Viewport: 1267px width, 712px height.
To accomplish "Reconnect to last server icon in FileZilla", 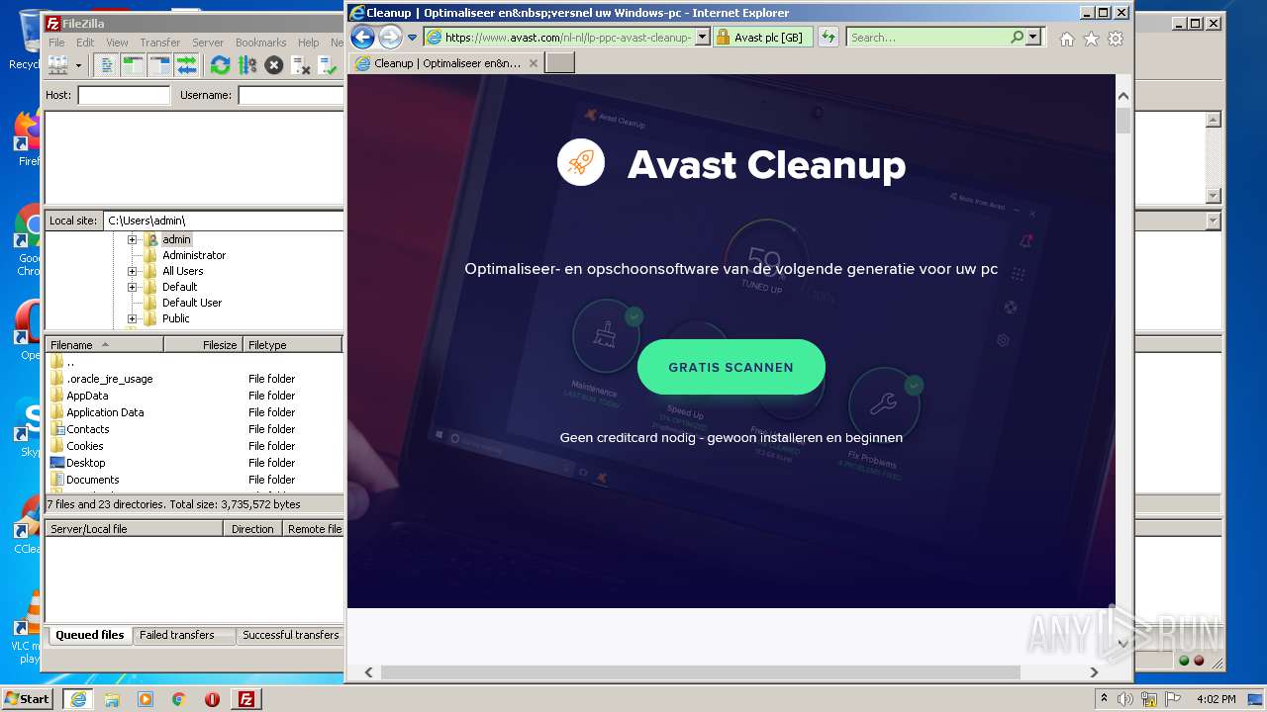I will tap(329, 65).
